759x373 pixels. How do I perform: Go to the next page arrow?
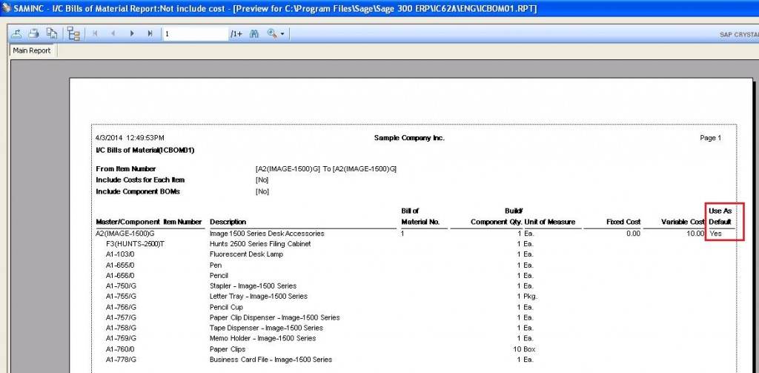tap(132, 33)
